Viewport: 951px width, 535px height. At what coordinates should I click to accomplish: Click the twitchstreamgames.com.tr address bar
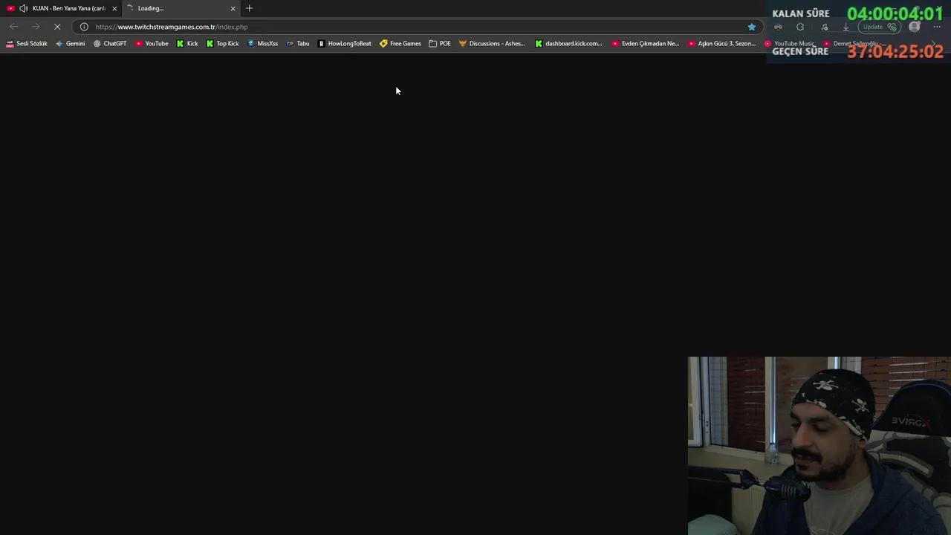416,27
